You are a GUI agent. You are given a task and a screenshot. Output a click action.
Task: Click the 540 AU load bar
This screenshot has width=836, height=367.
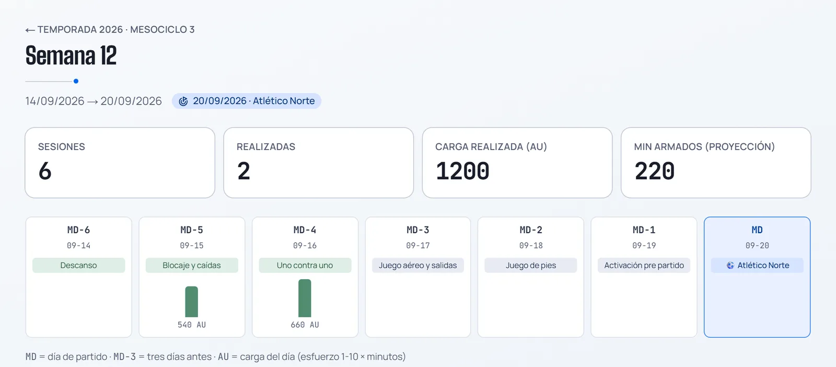tap(192, 302)
